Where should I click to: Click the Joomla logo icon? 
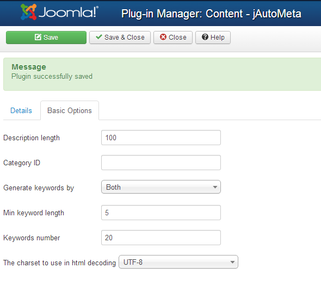(28, 12)
